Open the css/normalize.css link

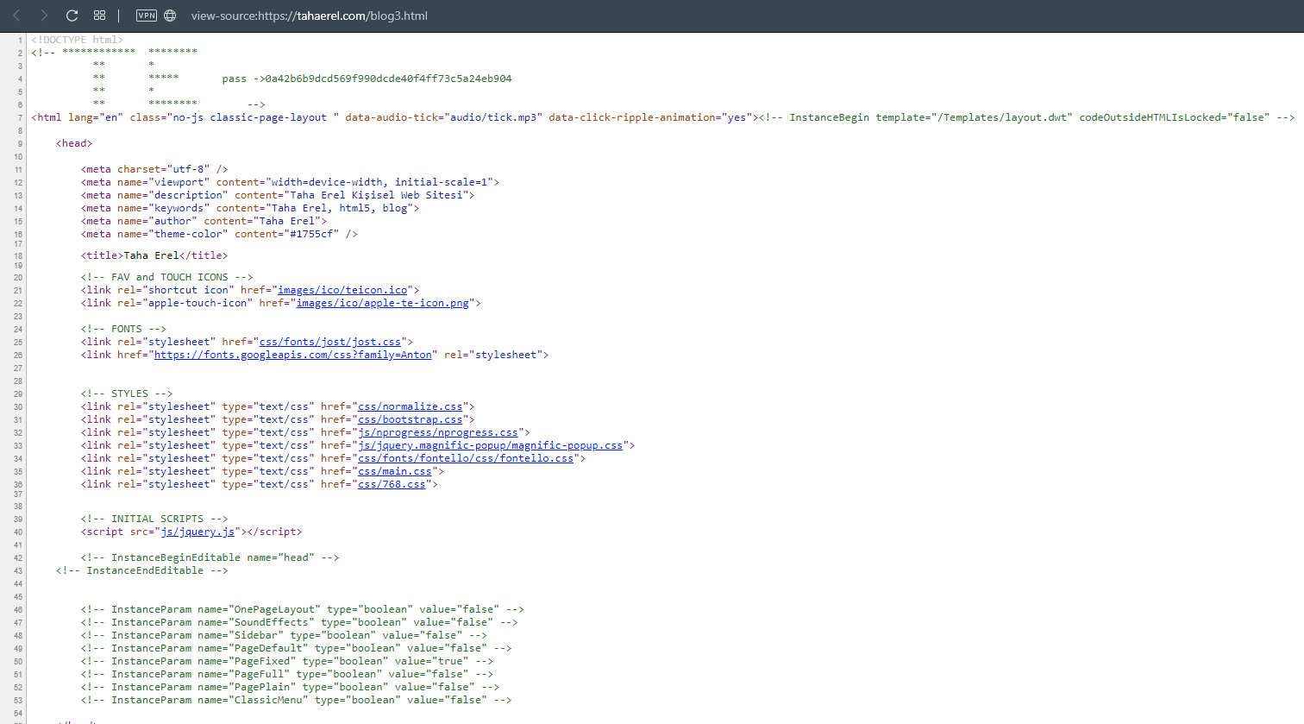[411, 406]
